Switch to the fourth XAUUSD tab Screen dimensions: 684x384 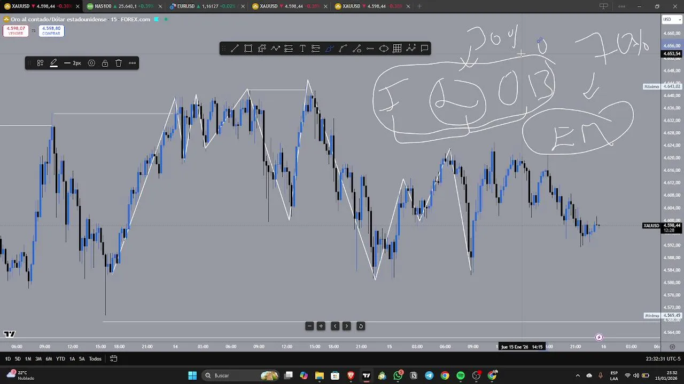pos(289,6)
